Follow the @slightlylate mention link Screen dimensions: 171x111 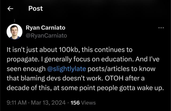click(66, 69)
